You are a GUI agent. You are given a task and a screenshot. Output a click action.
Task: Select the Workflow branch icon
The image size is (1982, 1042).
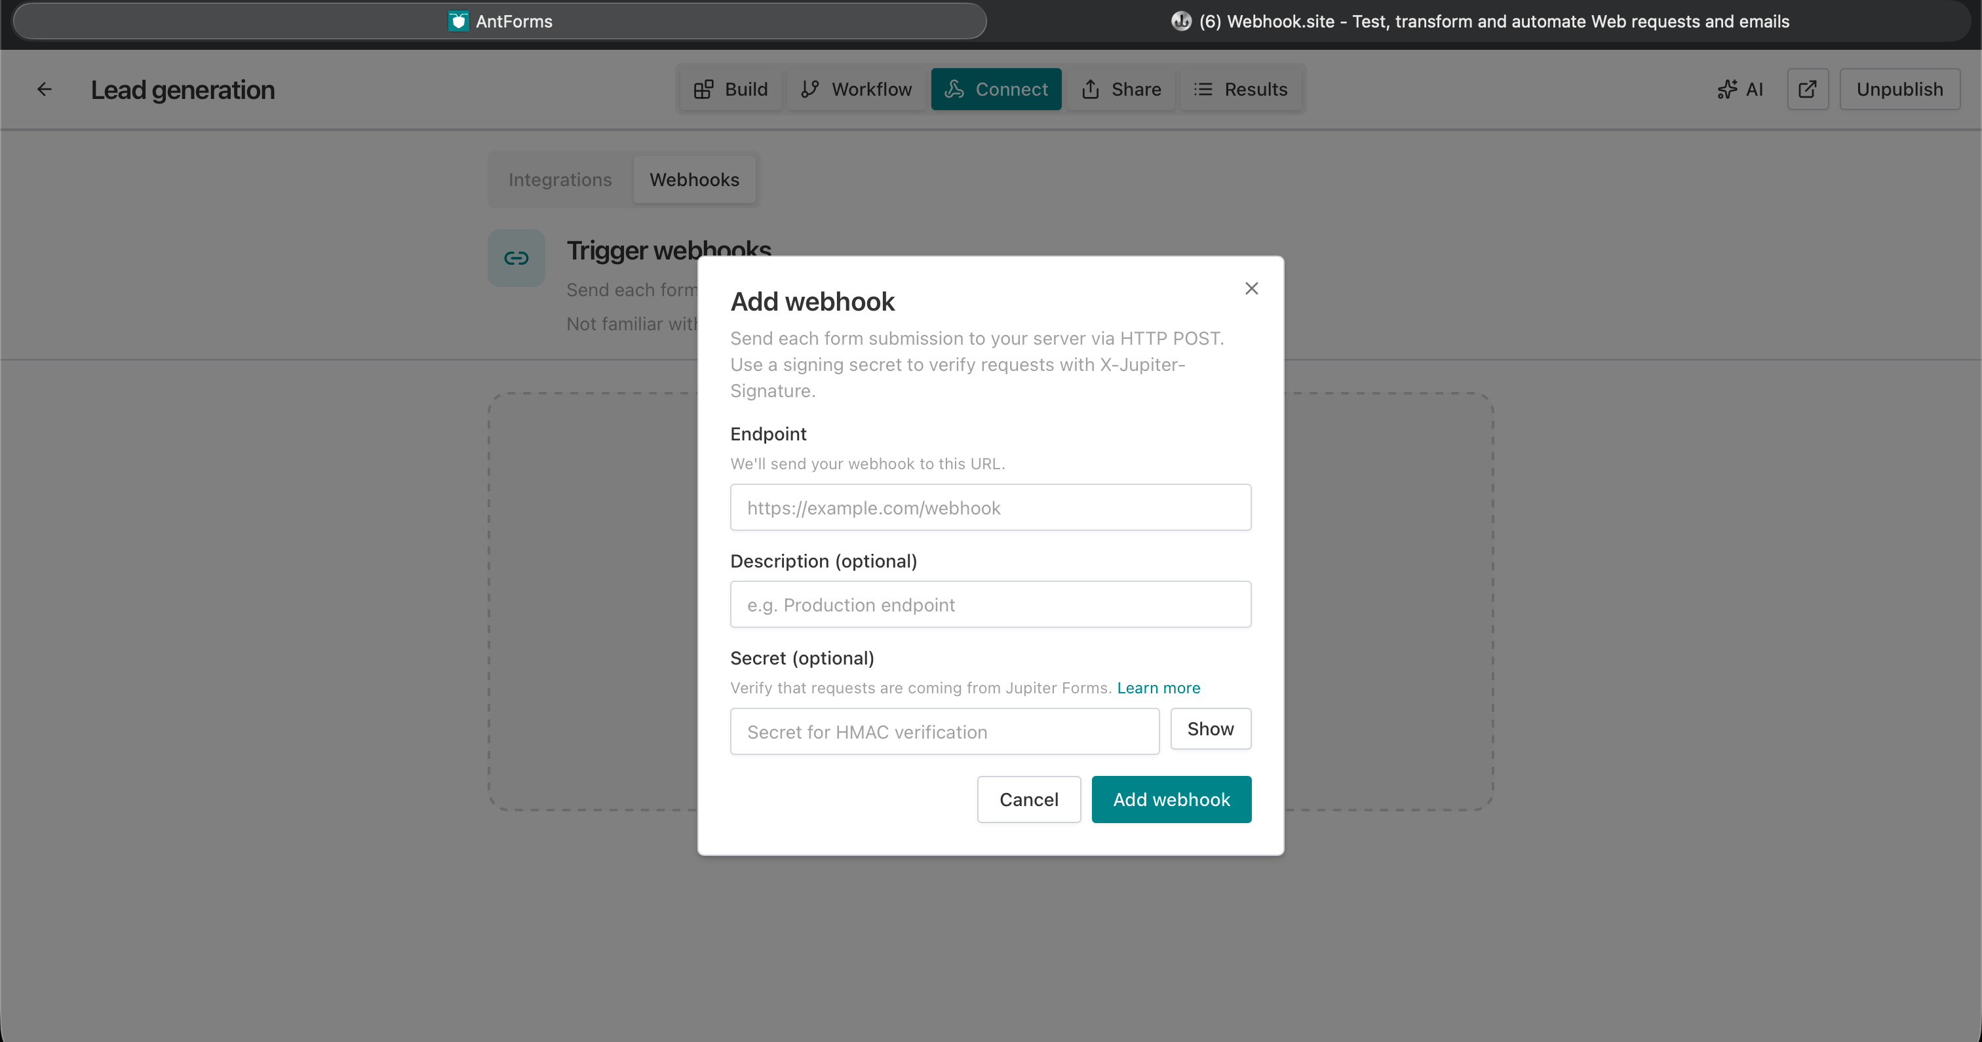(x=810, y=89)
